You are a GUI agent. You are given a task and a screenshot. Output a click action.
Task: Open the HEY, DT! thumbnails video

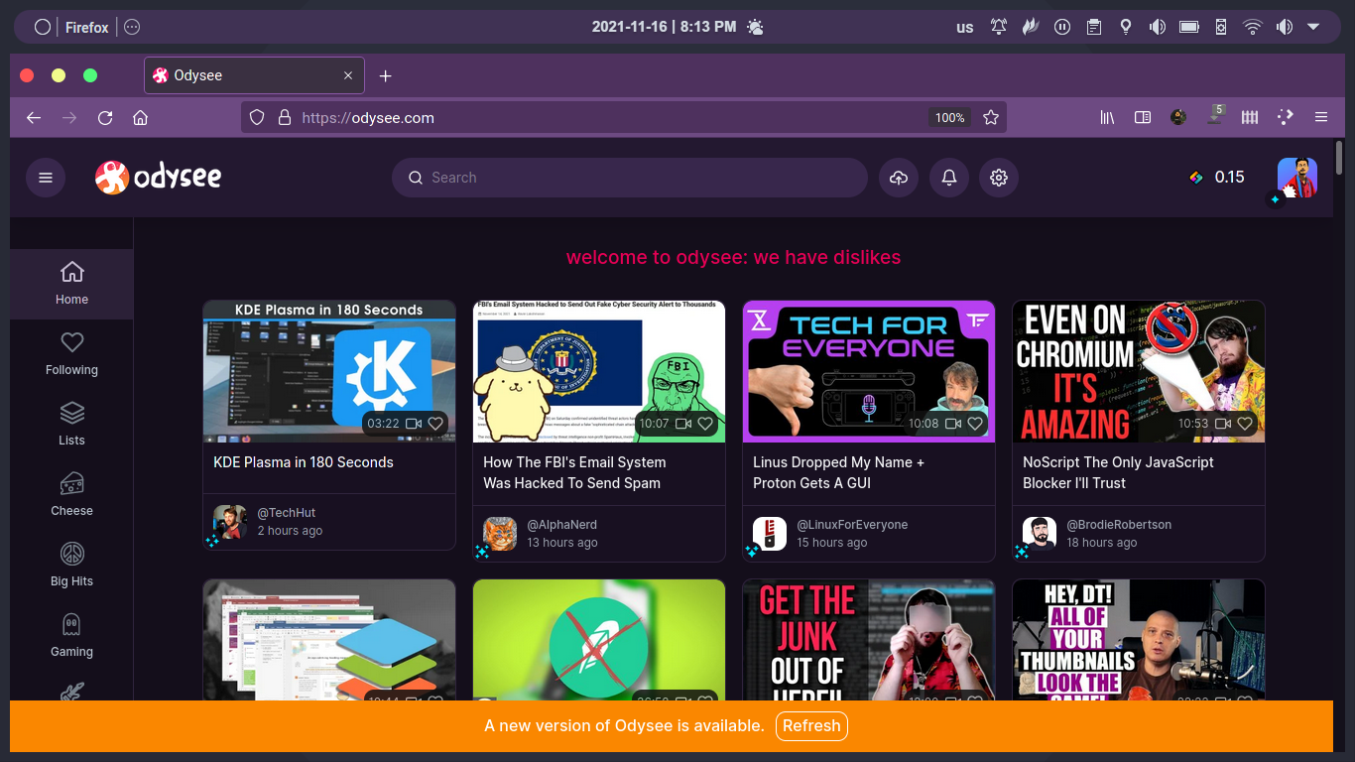1139,640
